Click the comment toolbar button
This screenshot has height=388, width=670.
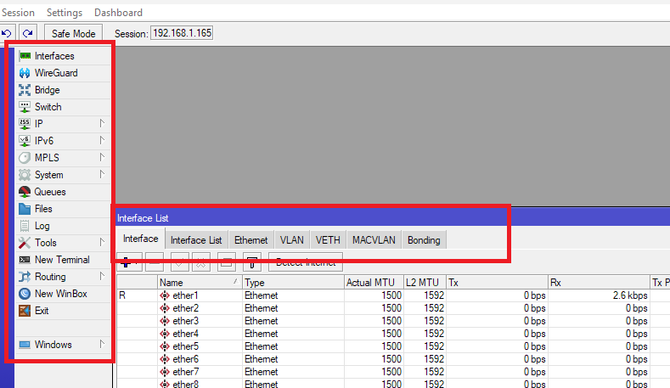tap(227, 262)
